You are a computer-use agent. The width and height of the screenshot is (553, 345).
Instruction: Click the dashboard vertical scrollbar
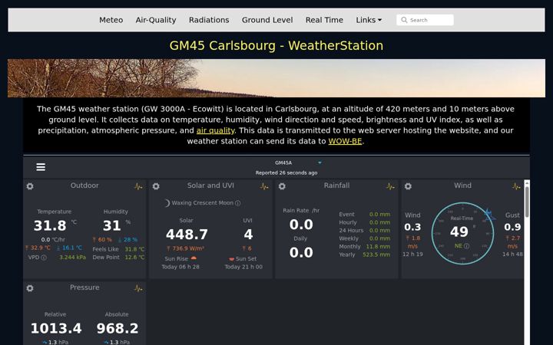point(527,202)
